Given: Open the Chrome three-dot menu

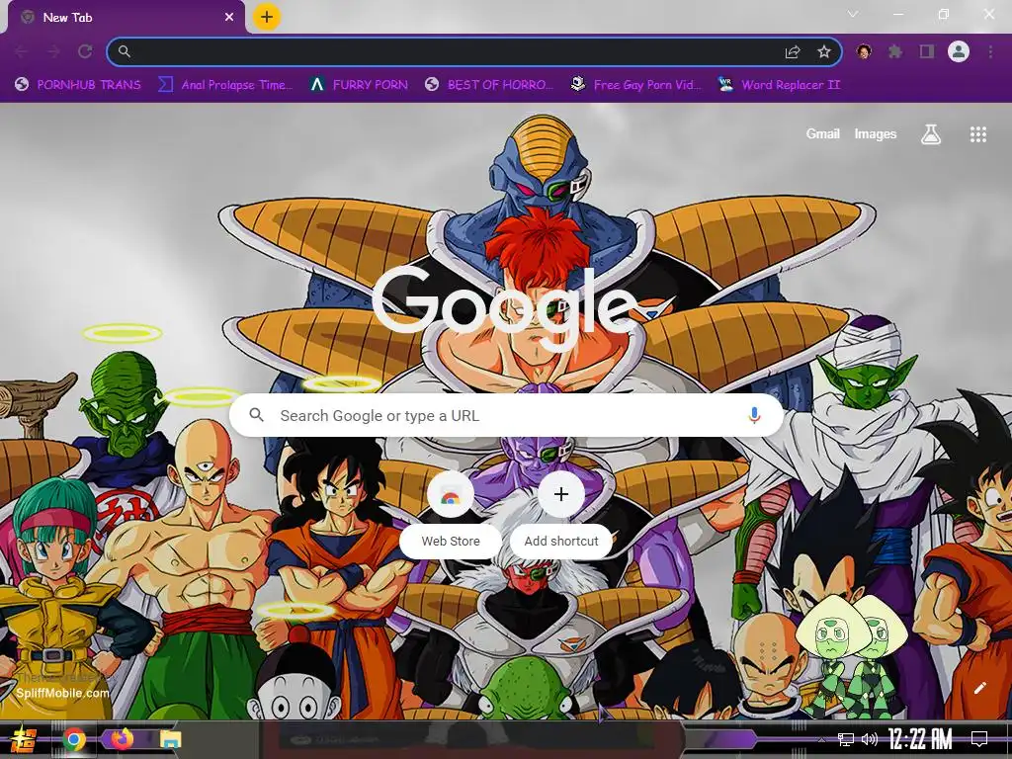Looking at the screenshot, I should pyautogui.click(x=990, y=51).
